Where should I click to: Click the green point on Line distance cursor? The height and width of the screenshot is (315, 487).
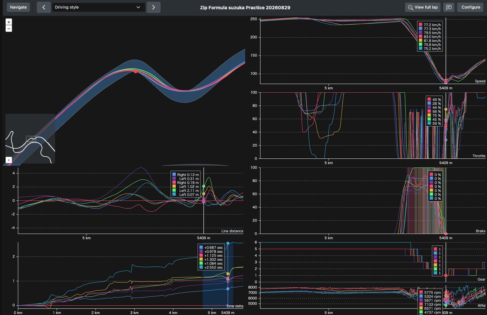(x=204, y=186)
